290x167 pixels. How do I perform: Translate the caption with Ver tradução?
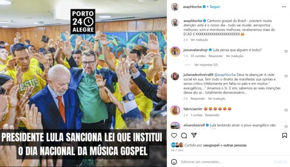click(199, 40)
